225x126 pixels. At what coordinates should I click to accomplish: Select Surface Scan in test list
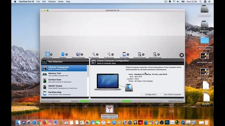(64, 81)
